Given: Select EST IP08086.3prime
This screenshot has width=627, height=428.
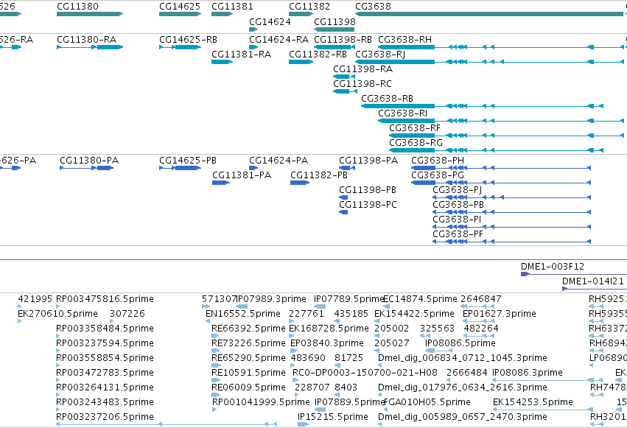Looking at the screenshot, I should (547, 380).
